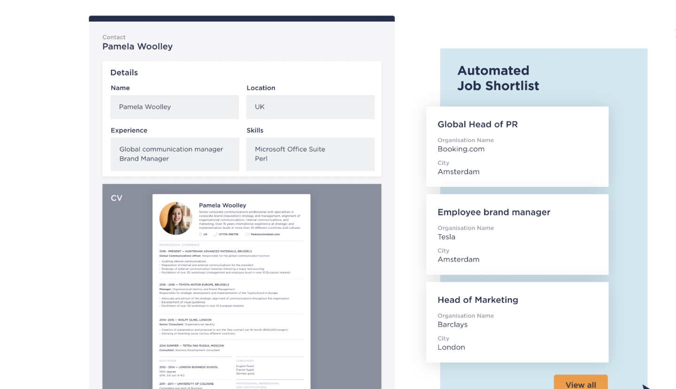Click the Toyota Motor Europe, Brussels entry

(x=194, y=284)
